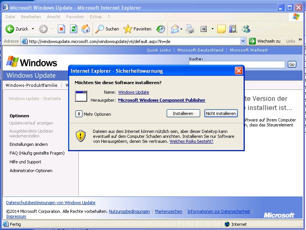Click the Windows logo on the page
This screenshot has width=306, height=230.
pos(32,62)
